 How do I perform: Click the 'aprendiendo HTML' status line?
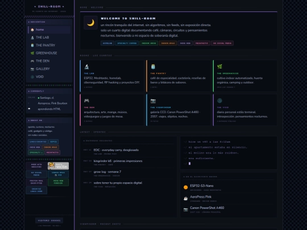click(x=49, y=109)
